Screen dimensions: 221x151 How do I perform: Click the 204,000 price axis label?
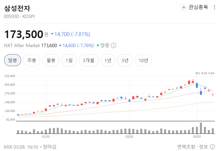coord(10,85)
